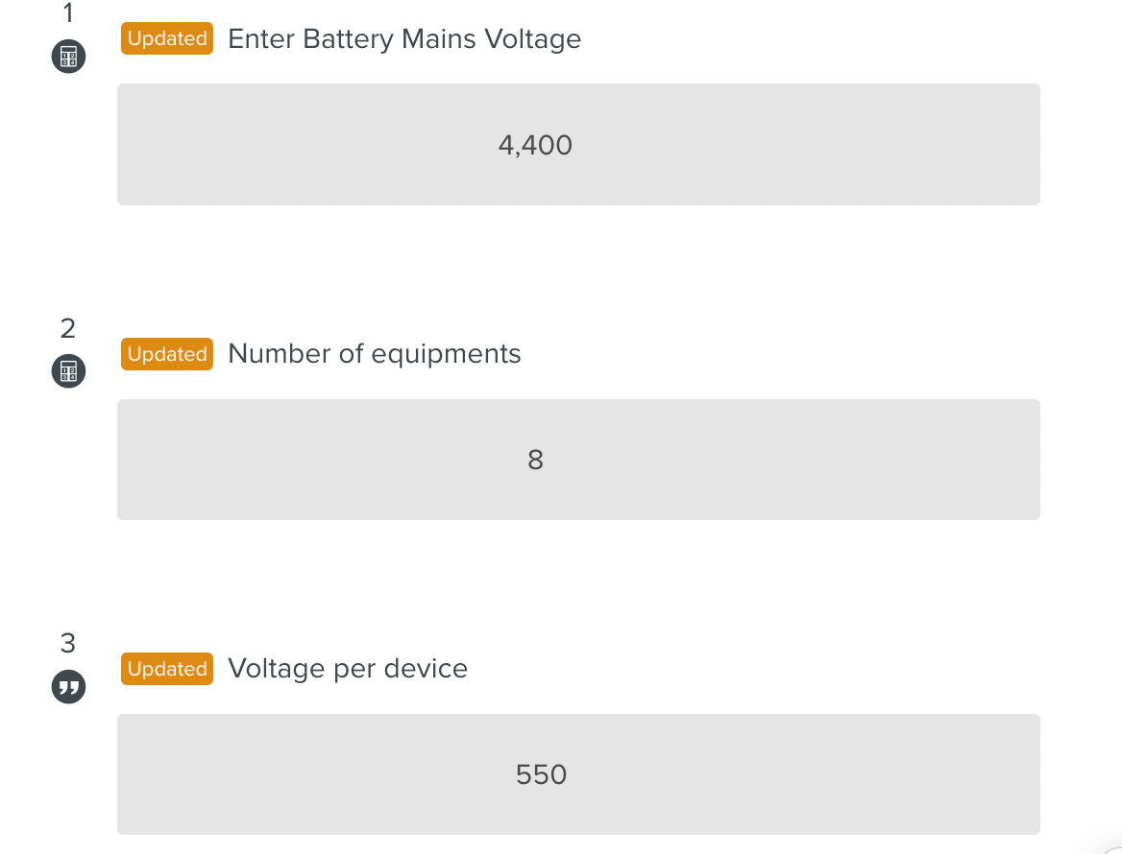The width and height of the screenshot is (1122, 854).
Task: Open the Voltage per device question title
Action: [x=348, y=669]
